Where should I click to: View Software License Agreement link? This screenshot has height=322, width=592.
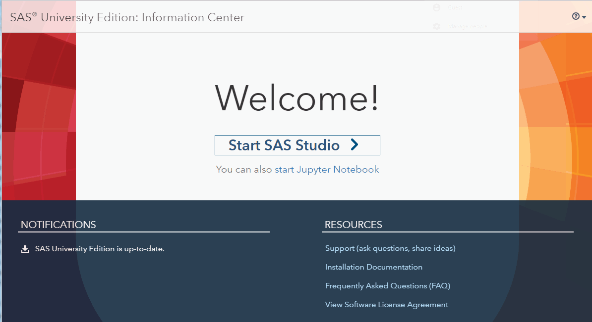(x=387, y=305)
